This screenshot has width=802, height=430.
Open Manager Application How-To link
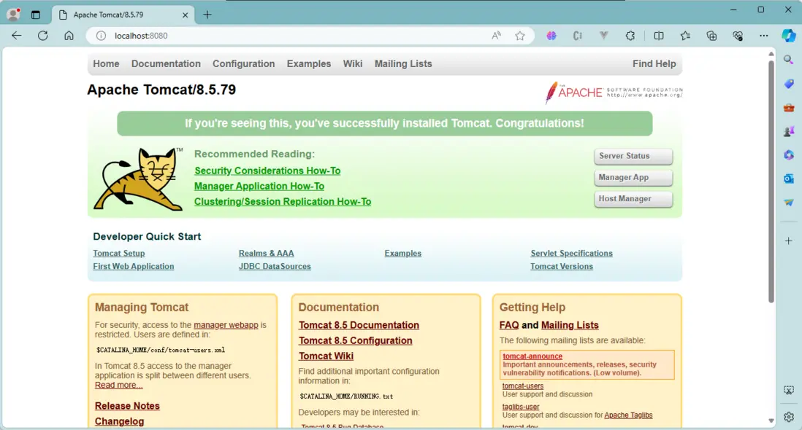pos(259,186)
